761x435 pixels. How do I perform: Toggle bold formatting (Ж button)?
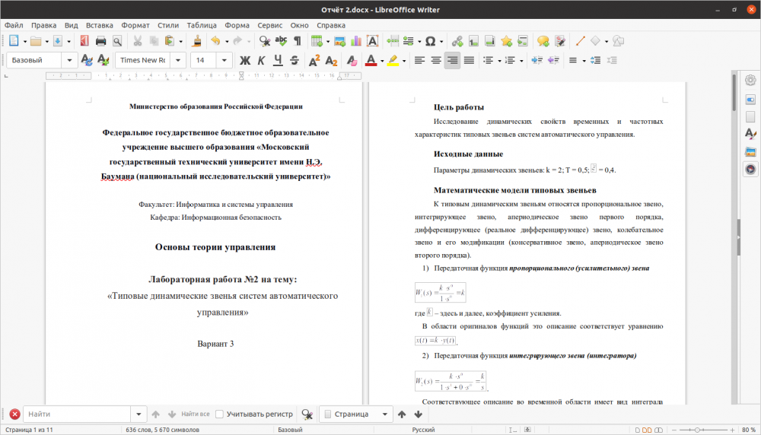click(x=245, y=60)
